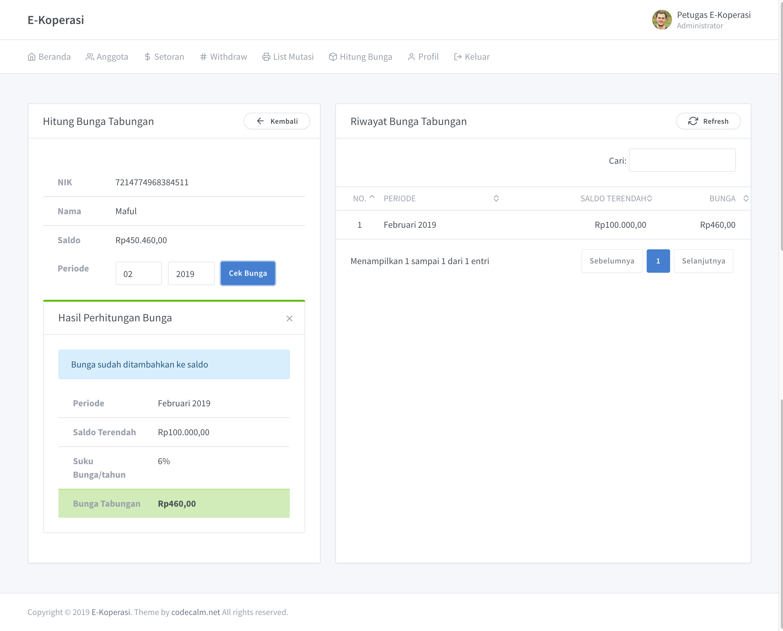
Task: Click the Cari search input field
Action: [682, 160]
